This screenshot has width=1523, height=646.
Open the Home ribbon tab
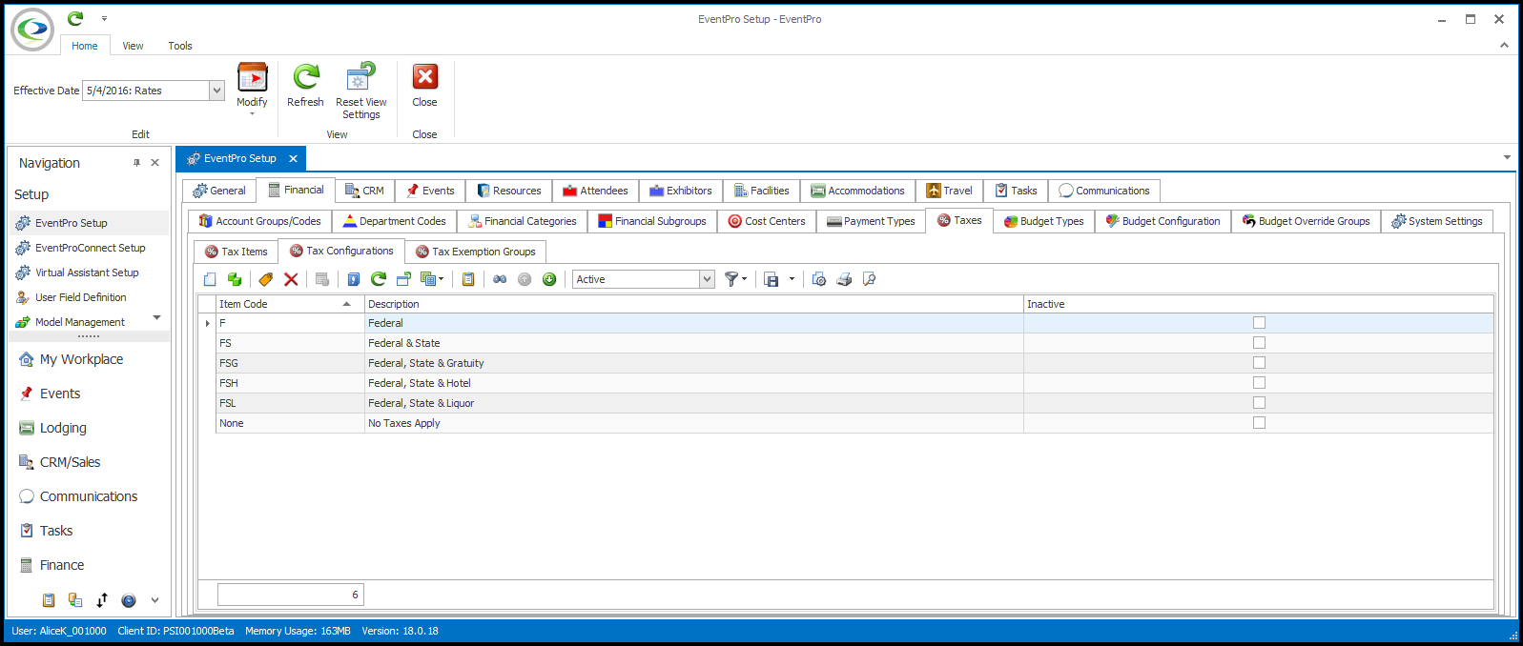tap(85, 46)
